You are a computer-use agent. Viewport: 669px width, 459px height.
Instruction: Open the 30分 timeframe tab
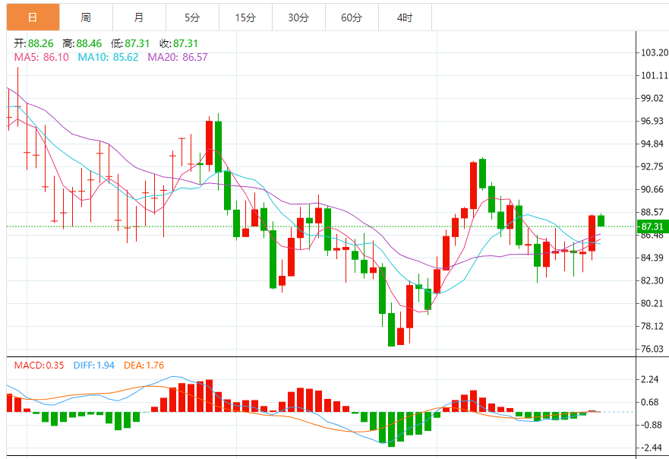click(x=298, y=17)
